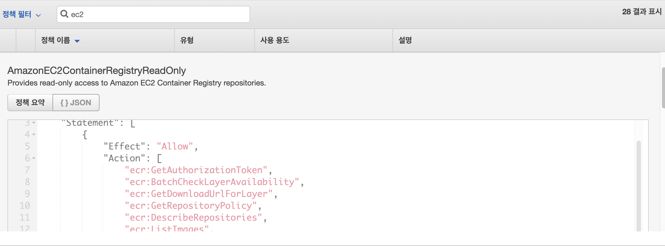
Task: Switch to the 정책 요약 tab
Action: (x=30, y=103)
